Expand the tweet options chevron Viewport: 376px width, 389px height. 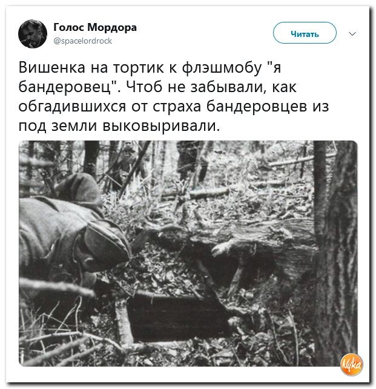[x=352, y=33]
